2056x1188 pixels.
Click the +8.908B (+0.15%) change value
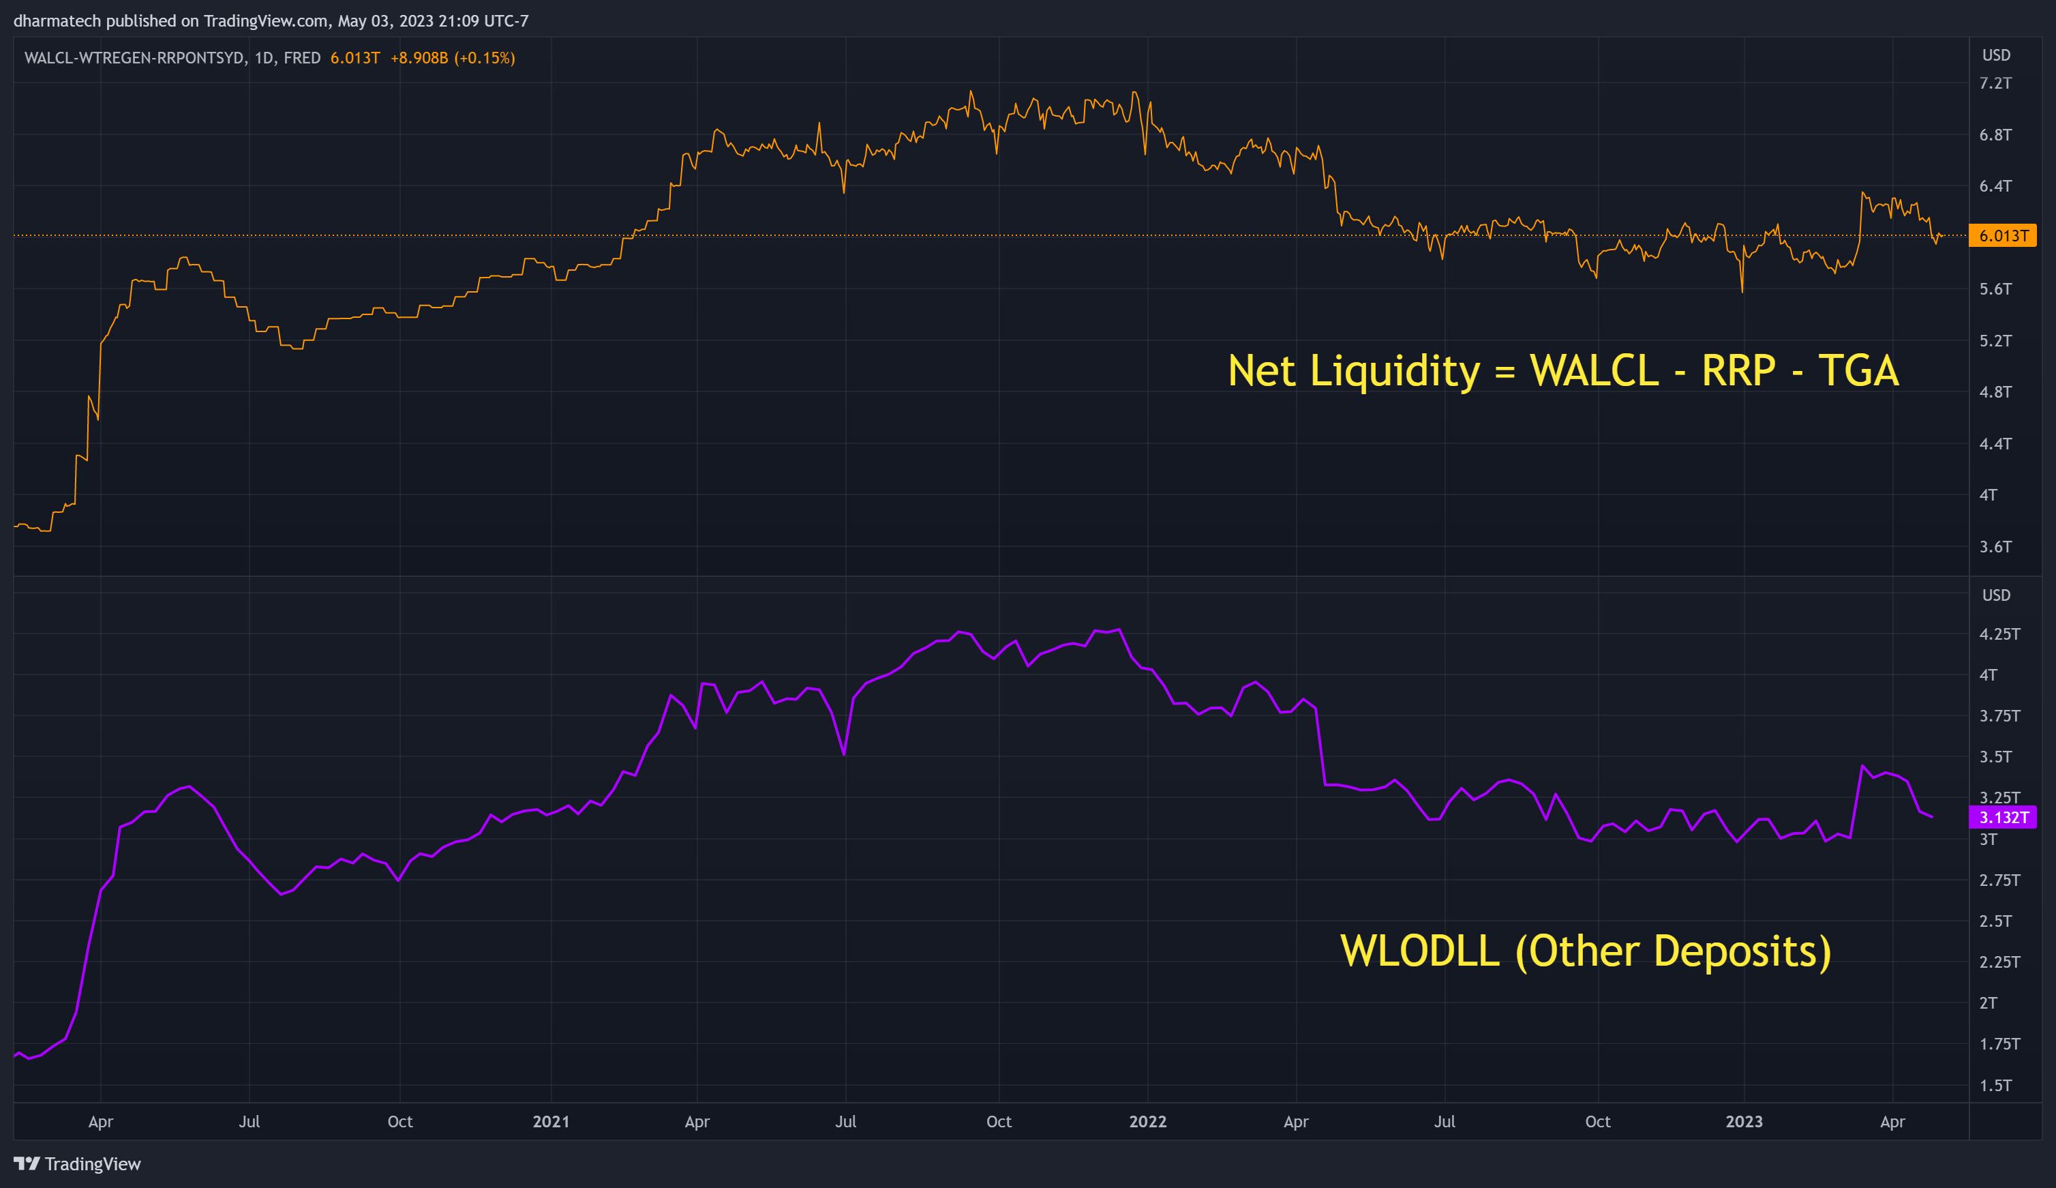click(x=453, y=58)
